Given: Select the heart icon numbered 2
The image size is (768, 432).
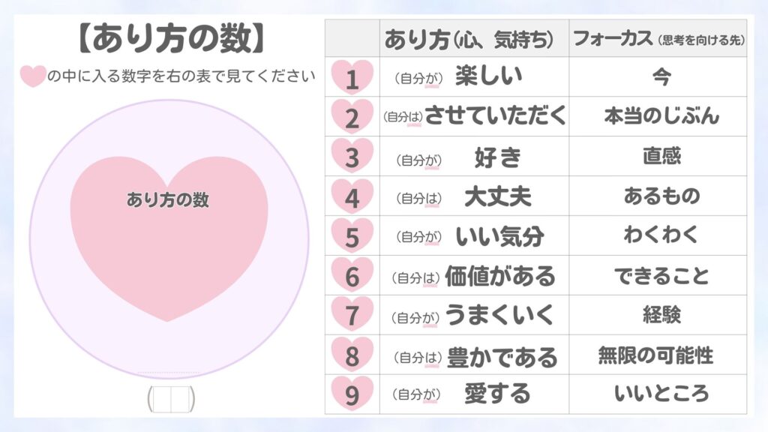Looking at the screenshot, I should [352, 116].
